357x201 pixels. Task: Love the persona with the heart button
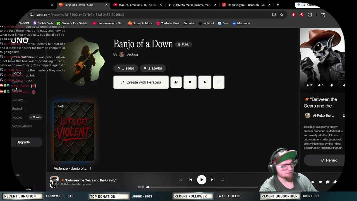click(190, 82)
